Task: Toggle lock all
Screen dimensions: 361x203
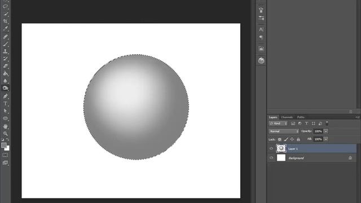Action: (298, 139)
